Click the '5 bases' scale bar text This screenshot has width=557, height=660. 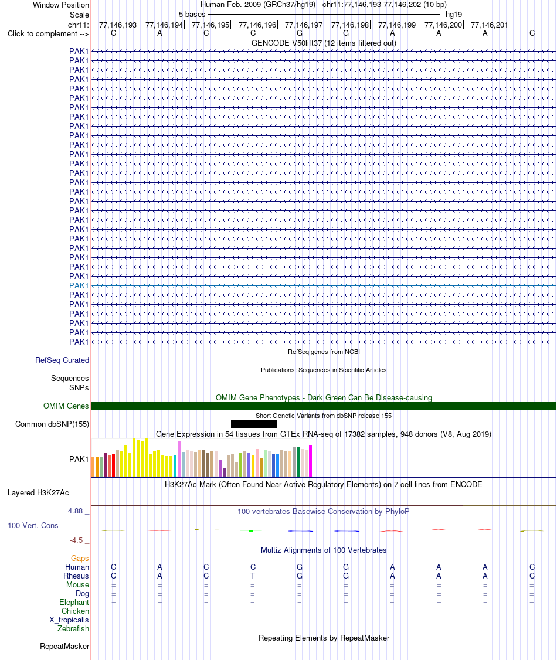click(192, 14)
